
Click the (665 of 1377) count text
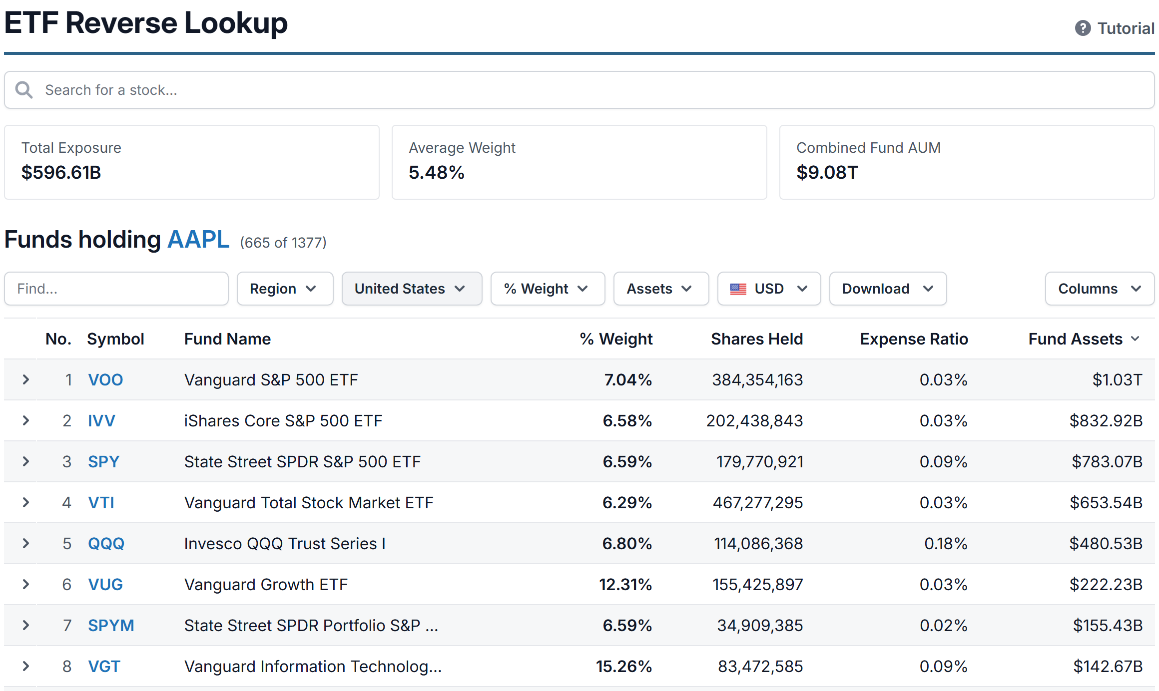(283, 243)
